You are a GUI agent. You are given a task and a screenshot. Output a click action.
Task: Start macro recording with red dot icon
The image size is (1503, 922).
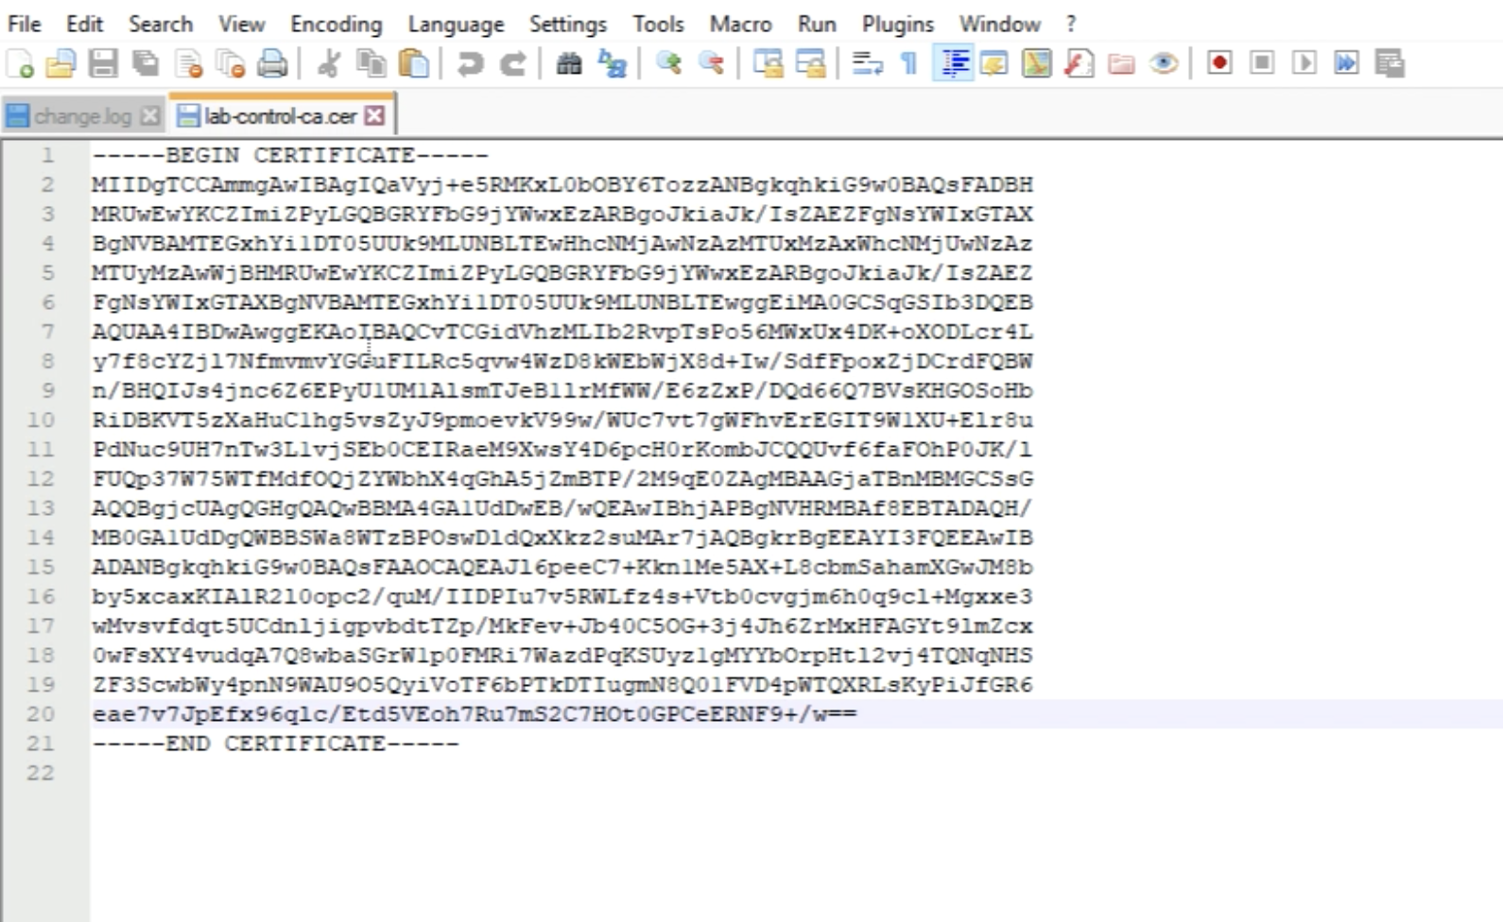(x=1219, y=63)
